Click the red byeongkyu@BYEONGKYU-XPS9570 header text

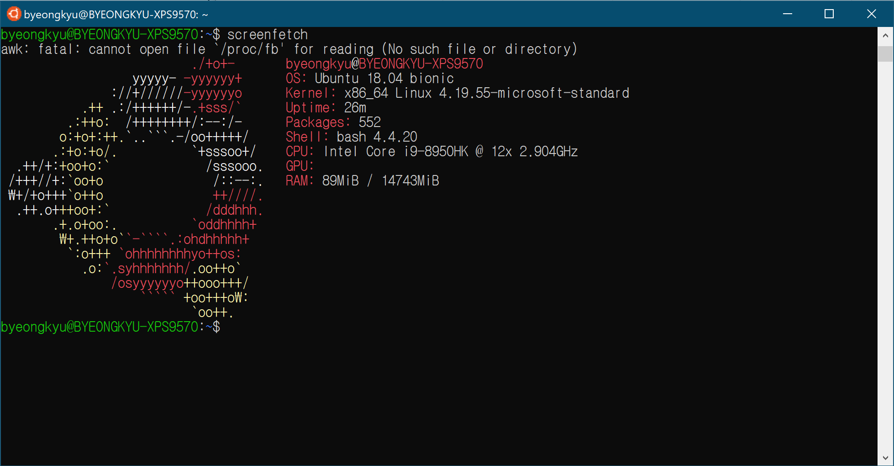pos(384,64)
